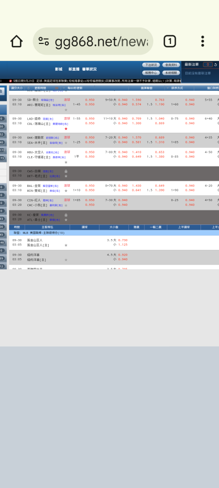Select the 1.390 odds in MIN-雙城 row

coord(160,190)
